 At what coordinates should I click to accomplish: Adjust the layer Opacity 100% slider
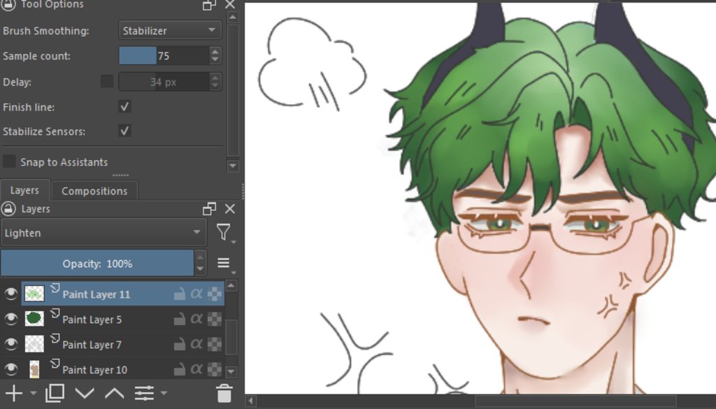(x=97, y=264)
